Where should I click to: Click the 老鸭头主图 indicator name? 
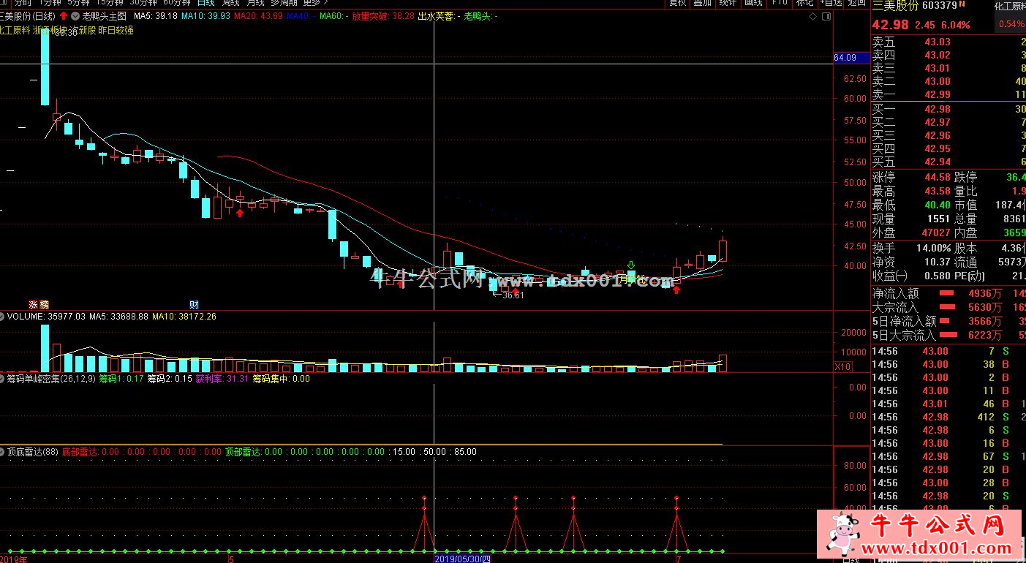[104, 15]
